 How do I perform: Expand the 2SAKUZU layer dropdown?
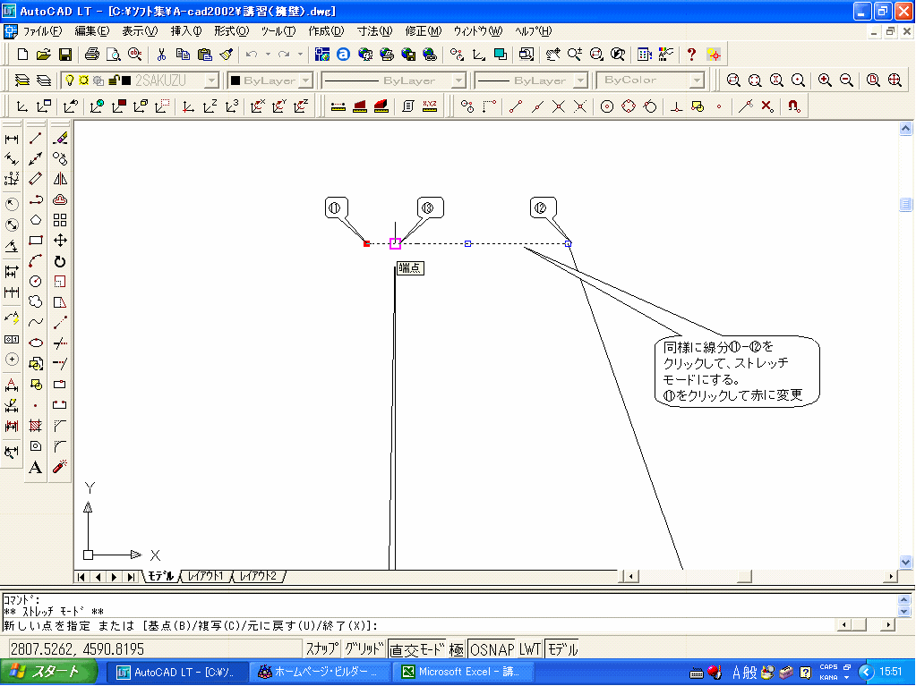pos(212,80)
